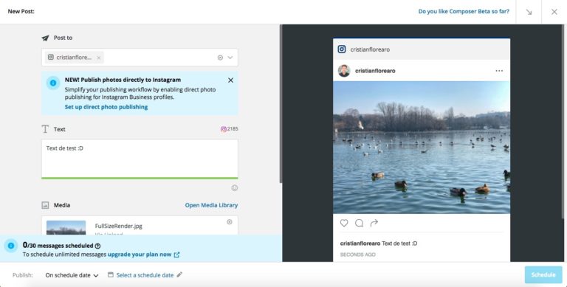Click the ducks photo in preview

coord(422,148)
